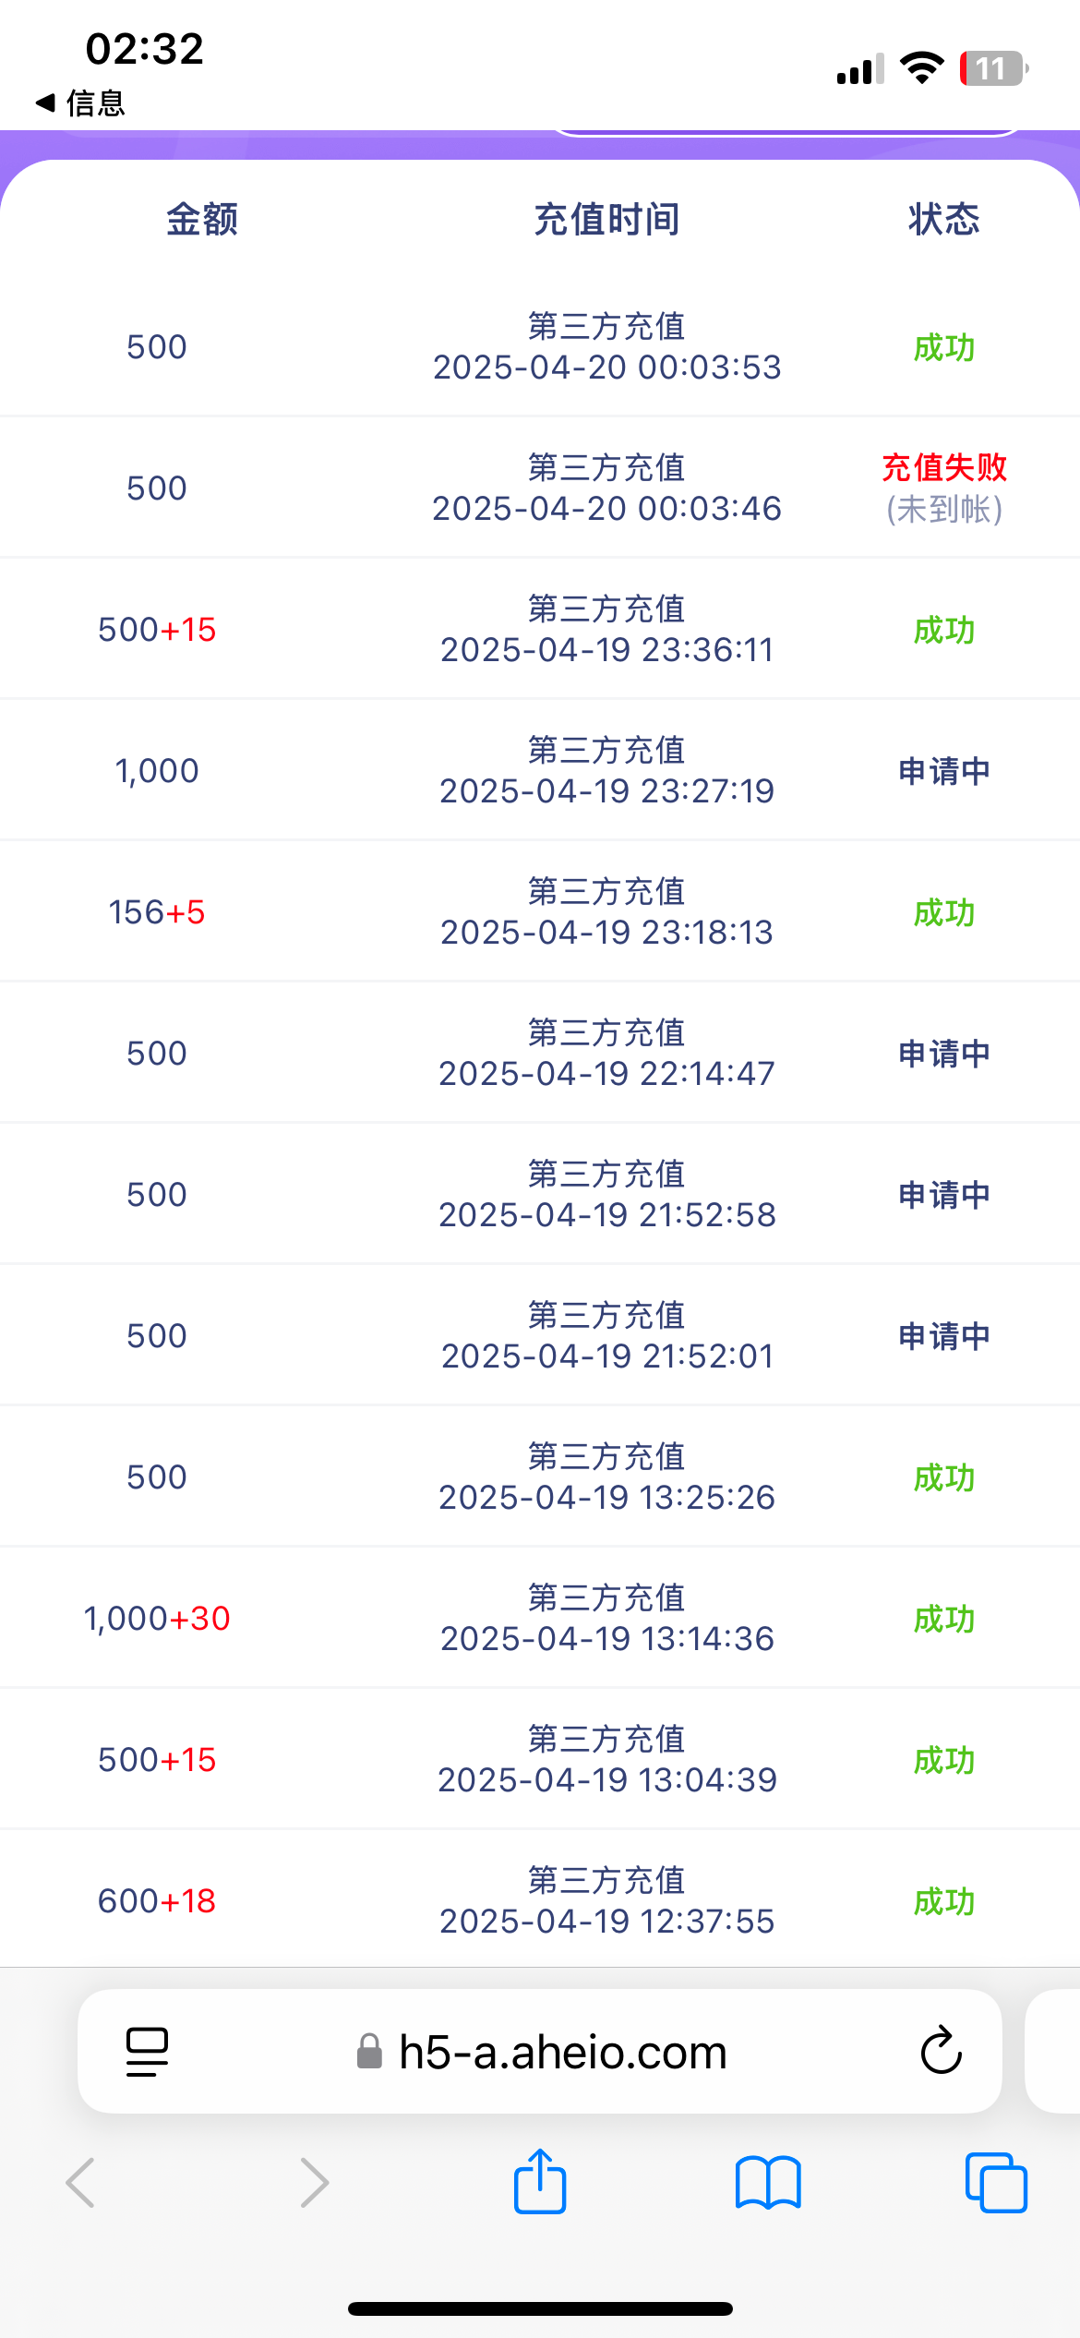This screenshot has width=1080, height=2338.
Task: Tap the Safari share icon
Action: point(540,2182)
